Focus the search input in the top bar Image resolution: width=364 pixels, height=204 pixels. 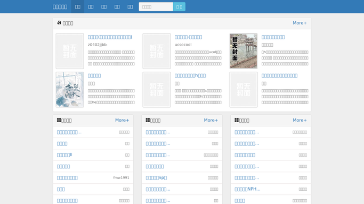[x=156, y=7]
